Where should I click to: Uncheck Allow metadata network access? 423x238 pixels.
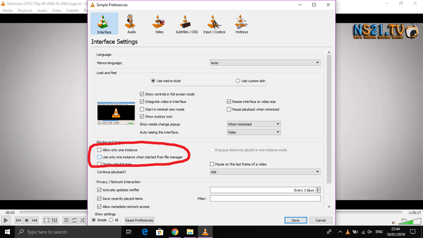[99, 207]
